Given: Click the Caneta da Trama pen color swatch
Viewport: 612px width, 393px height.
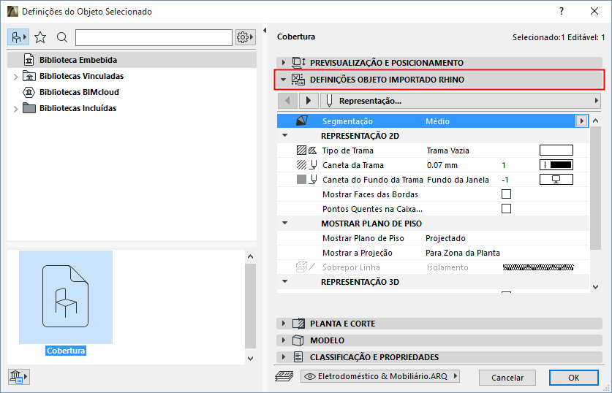Looking at the screenshot, I should [x=556, y=165].
